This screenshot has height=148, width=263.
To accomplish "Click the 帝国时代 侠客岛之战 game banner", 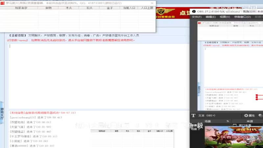I will (x=234, y=137).
